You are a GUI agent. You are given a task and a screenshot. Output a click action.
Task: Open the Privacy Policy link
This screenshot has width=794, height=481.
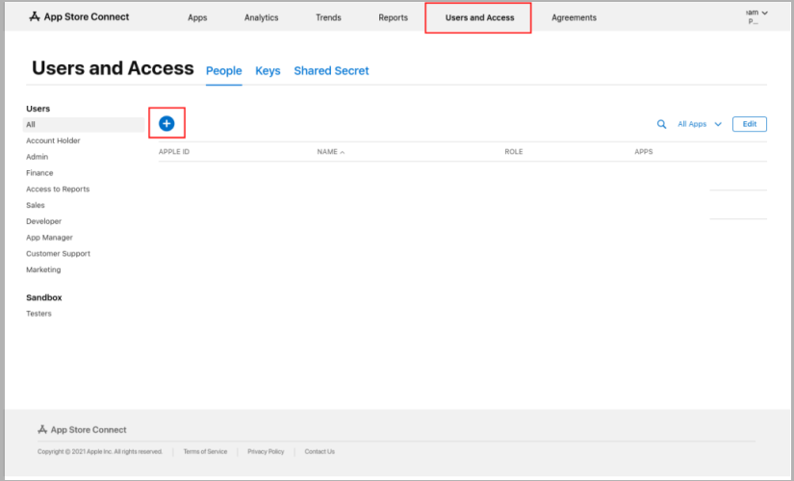coord(266,451)
